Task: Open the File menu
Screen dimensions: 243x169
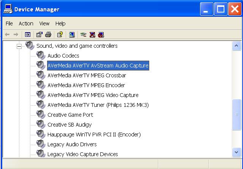Action: (9, 23)
